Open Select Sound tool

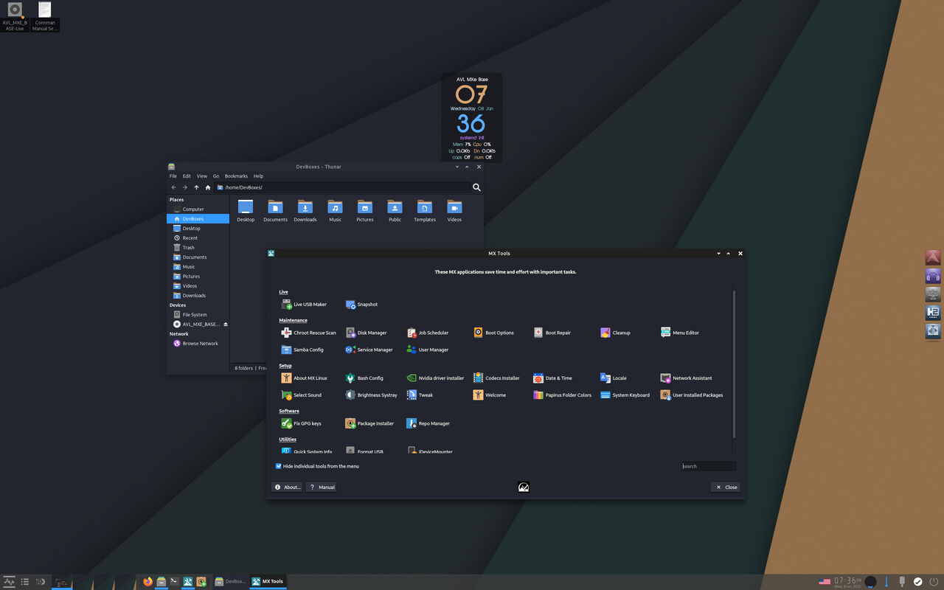tap(301, 395)
